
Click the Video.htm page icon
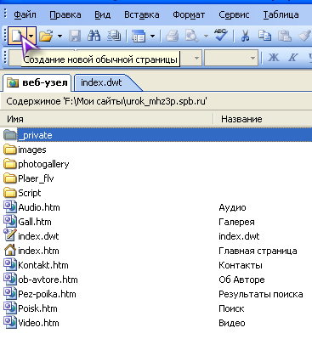click(x=10, y=323)
